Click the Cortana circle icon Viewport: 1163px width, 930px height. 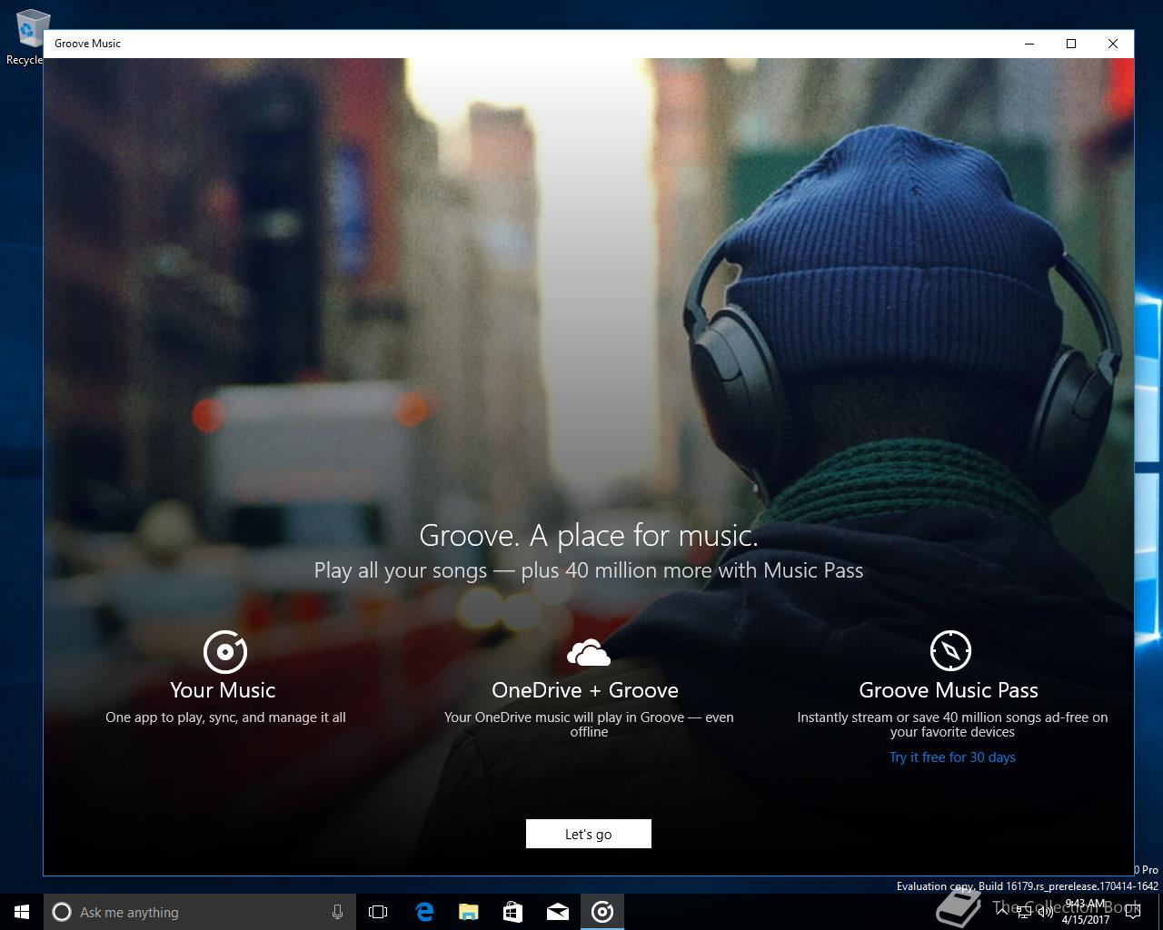coord(62,912)
